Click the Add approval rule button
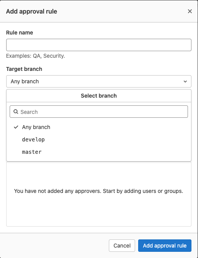198x258 pixels. (165, 246)
